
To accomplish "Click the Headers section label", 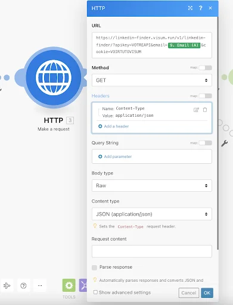I will click(101, 96).
